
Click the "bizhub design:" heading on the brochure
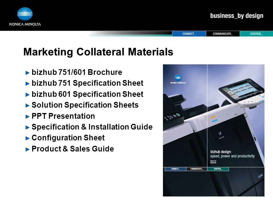[221, 152]
